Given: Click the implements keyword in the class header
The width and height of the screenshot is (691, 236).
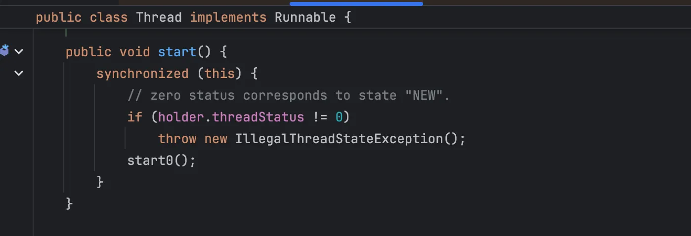Looking at the screenshot, I should [228, 18].
